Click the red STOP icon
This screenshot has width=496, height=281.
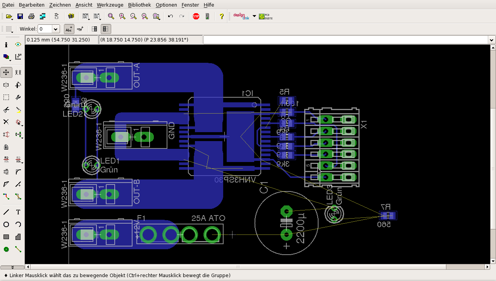196,16
